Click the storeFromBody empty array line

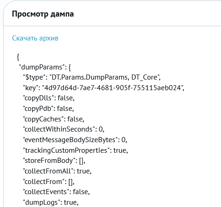(54, 161)
